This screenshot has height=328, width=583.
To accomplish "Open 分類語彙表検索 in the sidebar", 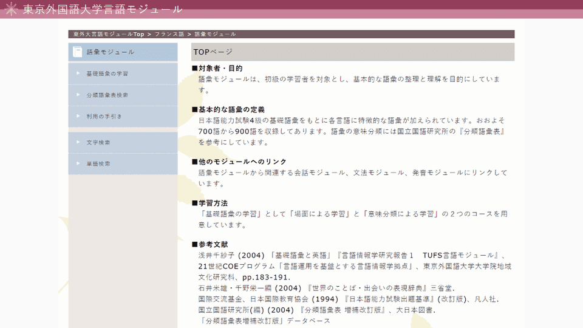I will 107,95.
